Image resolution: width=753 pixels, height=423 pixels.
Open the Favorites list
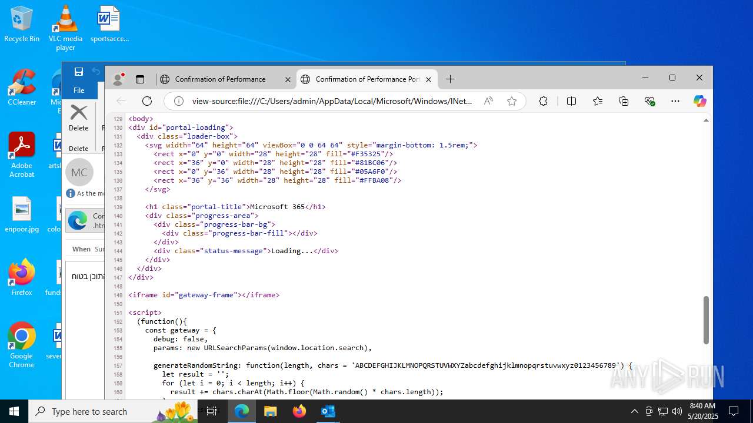[598, 101]
